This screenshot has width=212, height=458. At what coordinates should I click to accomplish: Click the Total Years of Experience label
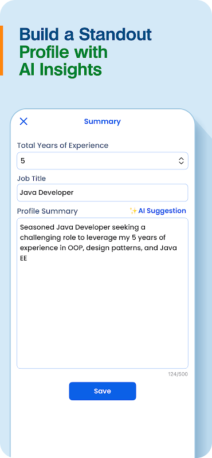[62, 145]
